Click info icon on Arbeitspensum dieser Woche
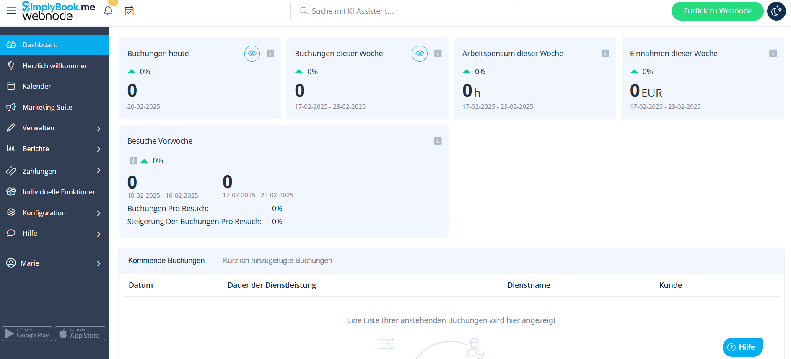The image size is (791, 359). (x=605, y=54)
